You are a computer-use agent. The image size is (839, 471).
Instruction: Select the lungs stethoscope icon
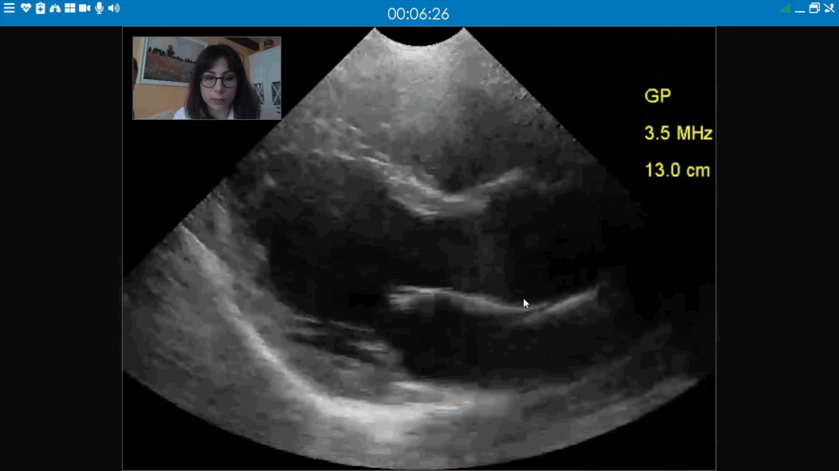(x=55, y=8)
